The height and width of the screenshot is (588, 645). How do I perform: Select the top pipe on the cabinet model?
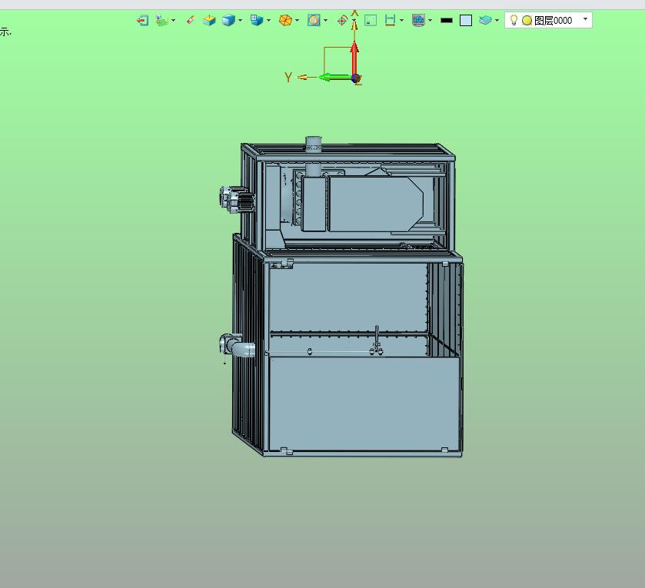tap(314, 144)
